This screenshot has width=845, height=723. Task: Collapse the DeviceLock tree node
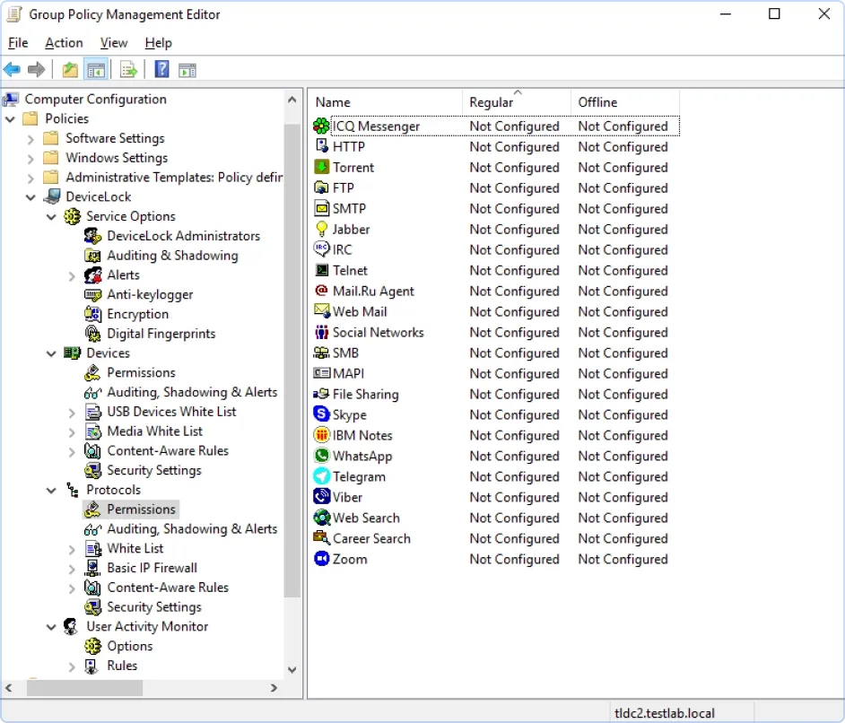30,197
